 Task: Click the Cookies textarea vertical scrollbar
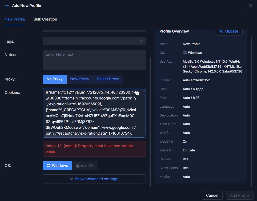click(x=144, y=90)
